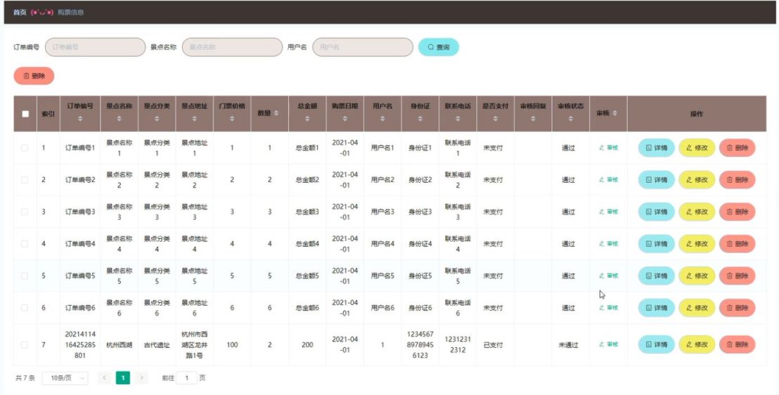Click the 古代遗址 category cell

157,345
